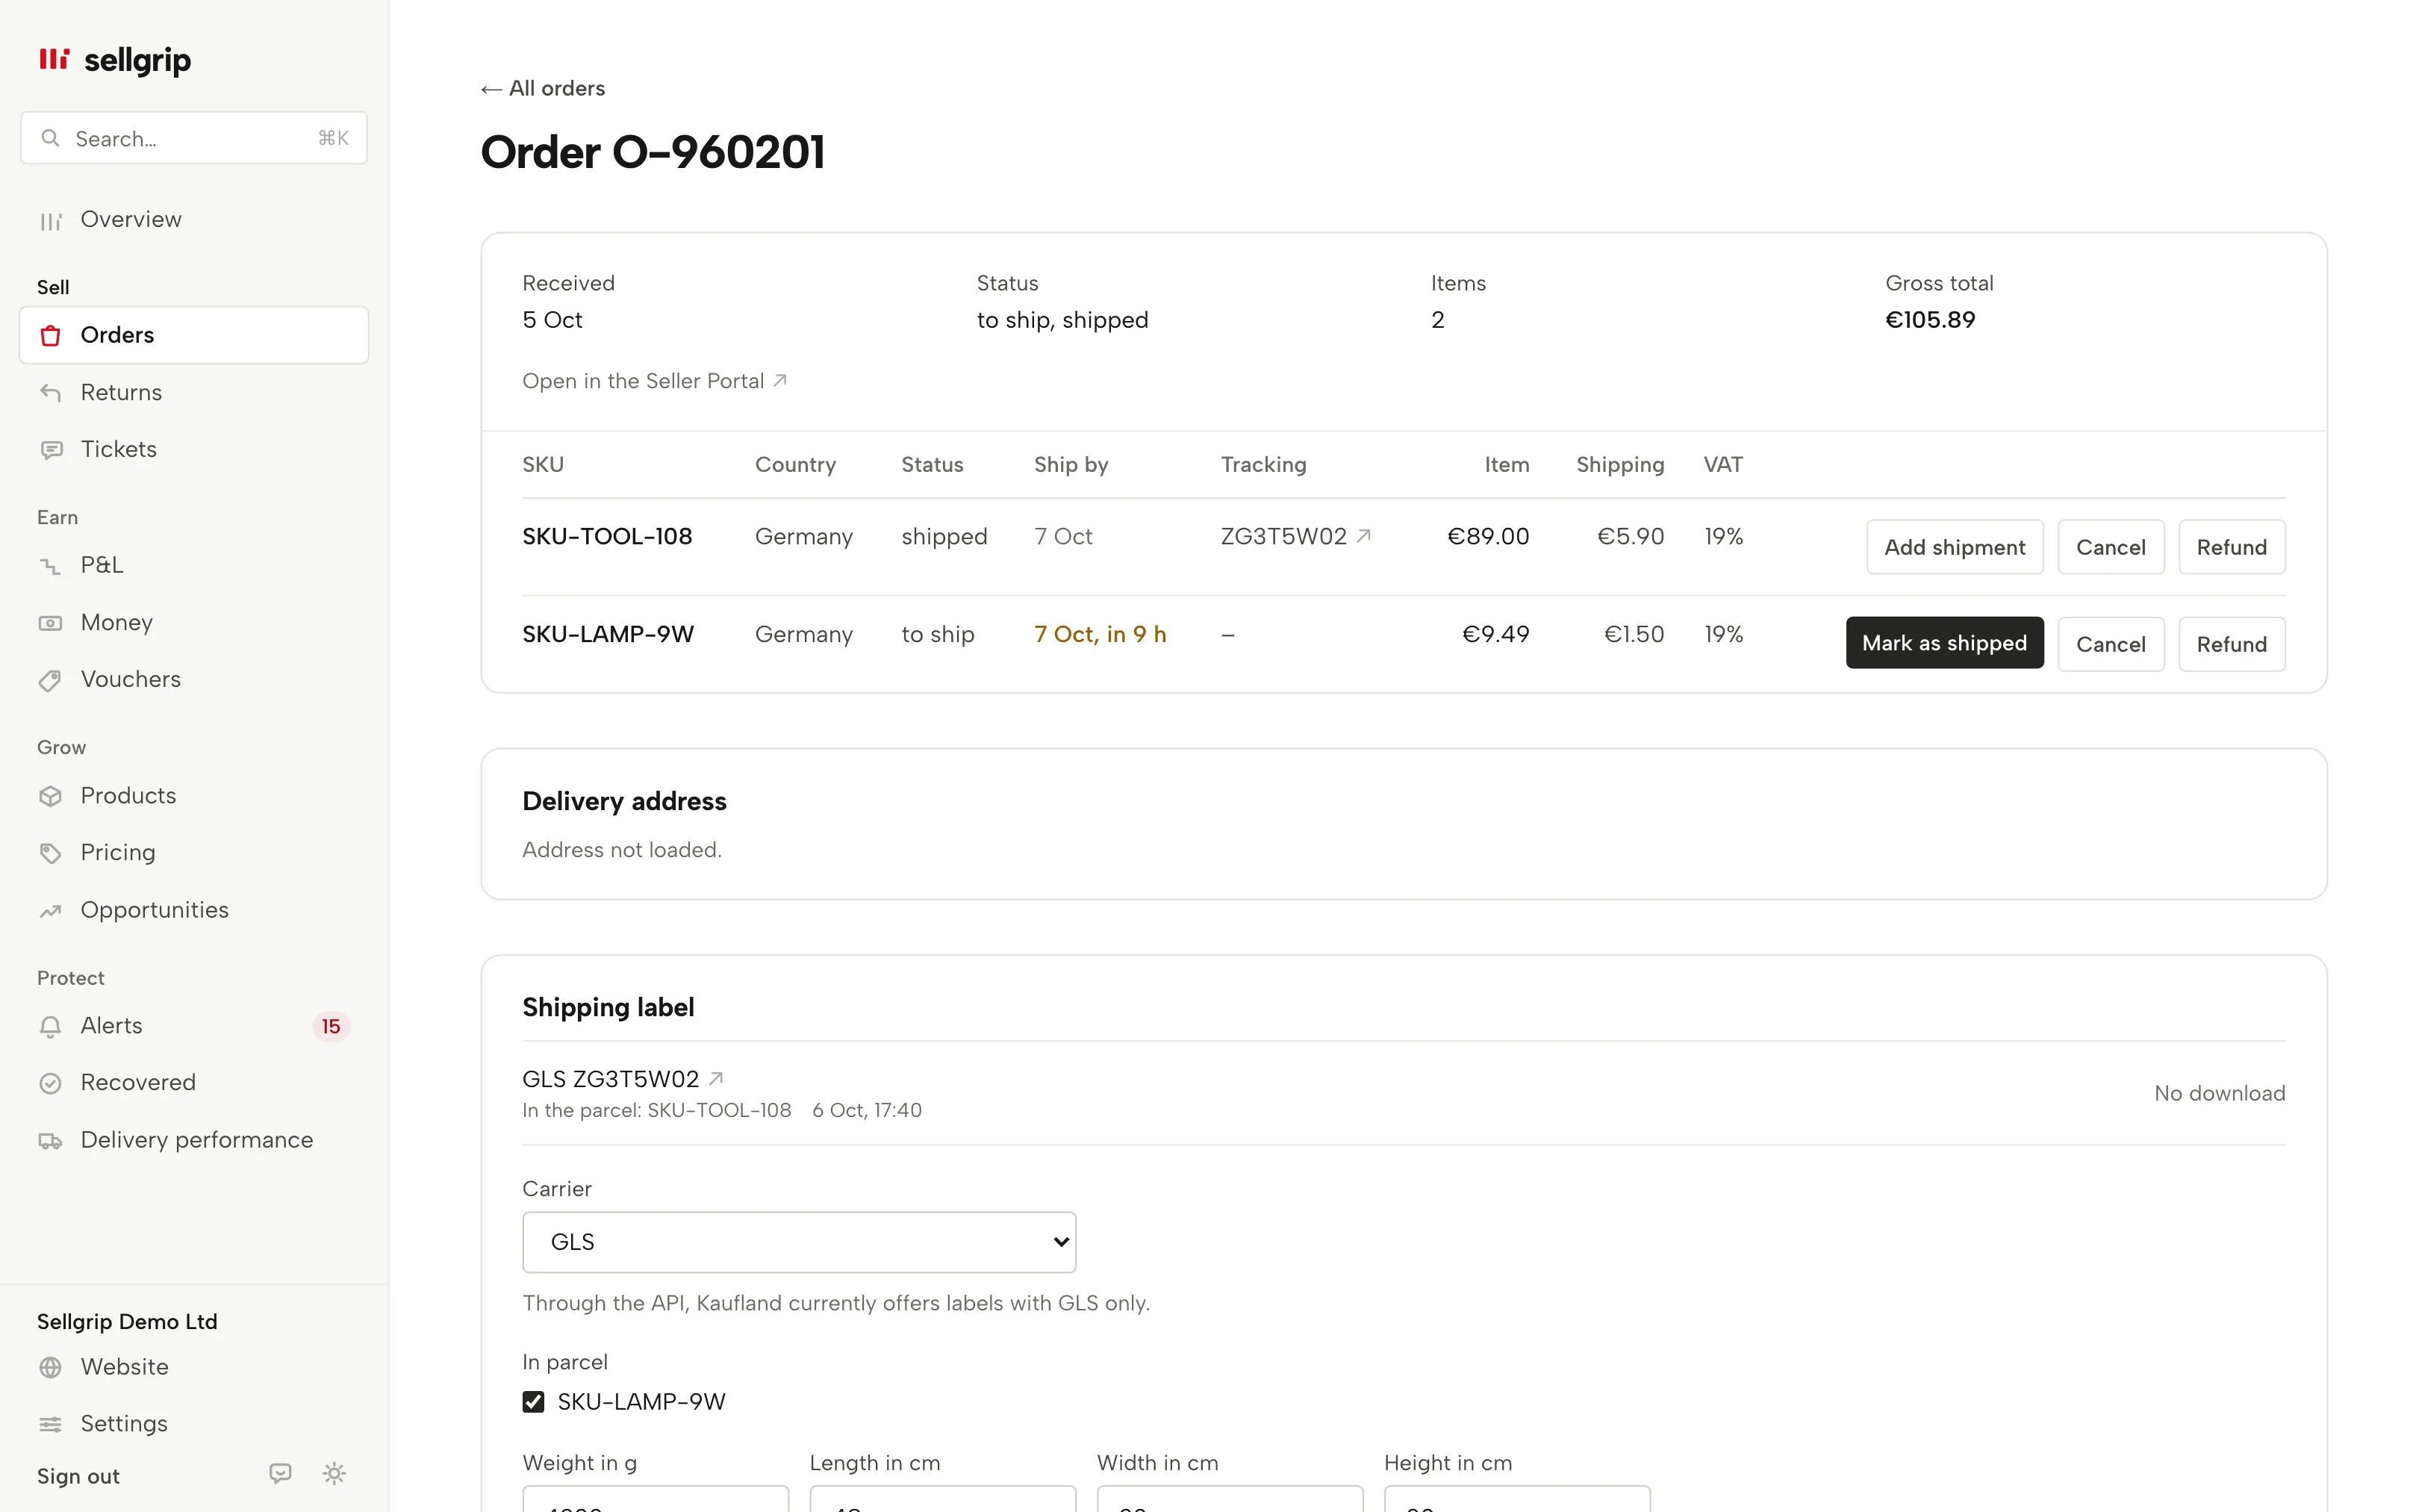This screenshot has width=2419, height=1512.
Task: Click arrow icon beside GLS ZG3T5W02 label
Action: tap(716, 1079)
